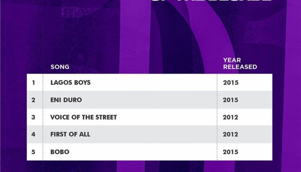Select the 2012 year for First of All
Viewport: 301px width, 172px height.
click(231, 134)
